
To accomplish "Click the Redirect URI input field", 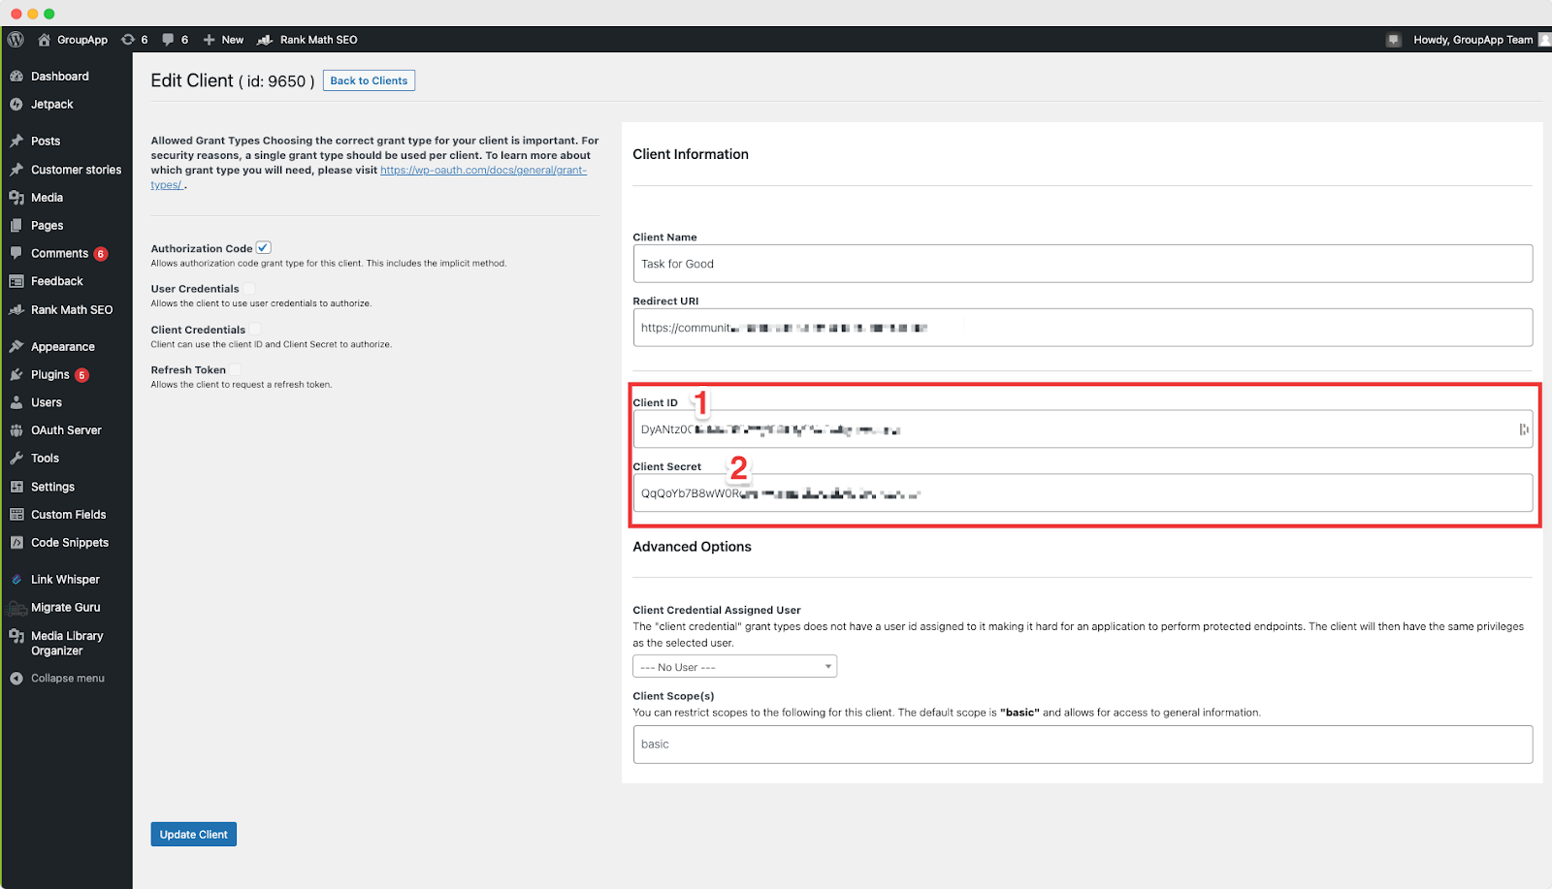I will [x=1083, y=328].
